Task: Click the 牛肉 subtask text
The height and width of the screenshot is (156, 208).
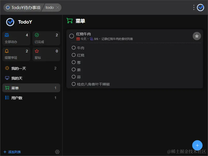Action: point(80,48)
